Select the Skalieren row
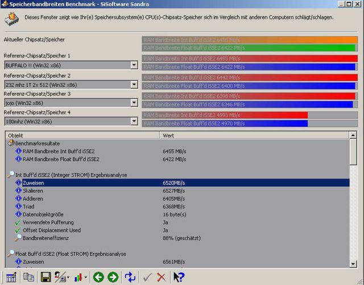Image resolution: width=364 pixels, height=285 pixels. tap(177, 191)
